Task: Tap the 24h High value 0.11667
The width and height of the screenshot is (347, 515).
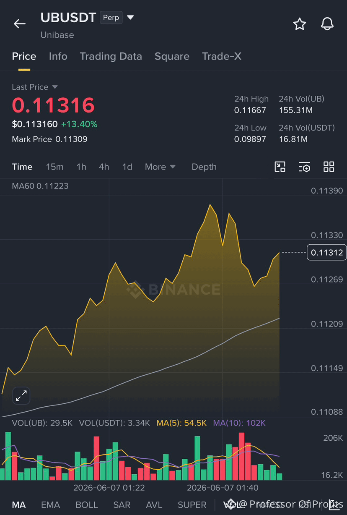Action: (x=250, y=110)
